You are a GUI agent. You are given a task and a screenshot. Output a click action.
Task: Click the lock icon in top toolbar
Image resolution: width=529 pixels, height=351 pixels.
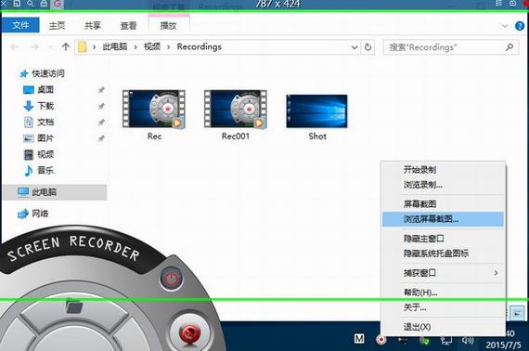[x=44, y=4]
